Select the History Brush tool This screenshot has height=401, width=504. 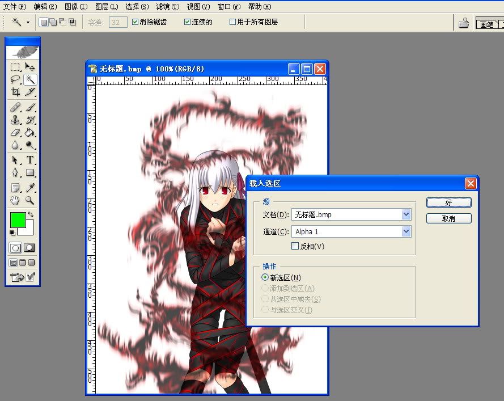click(30, 120)
